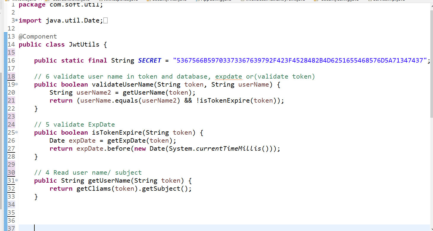
Task: Collapse the isTokenExpire method at line 25
Action: 16,133
